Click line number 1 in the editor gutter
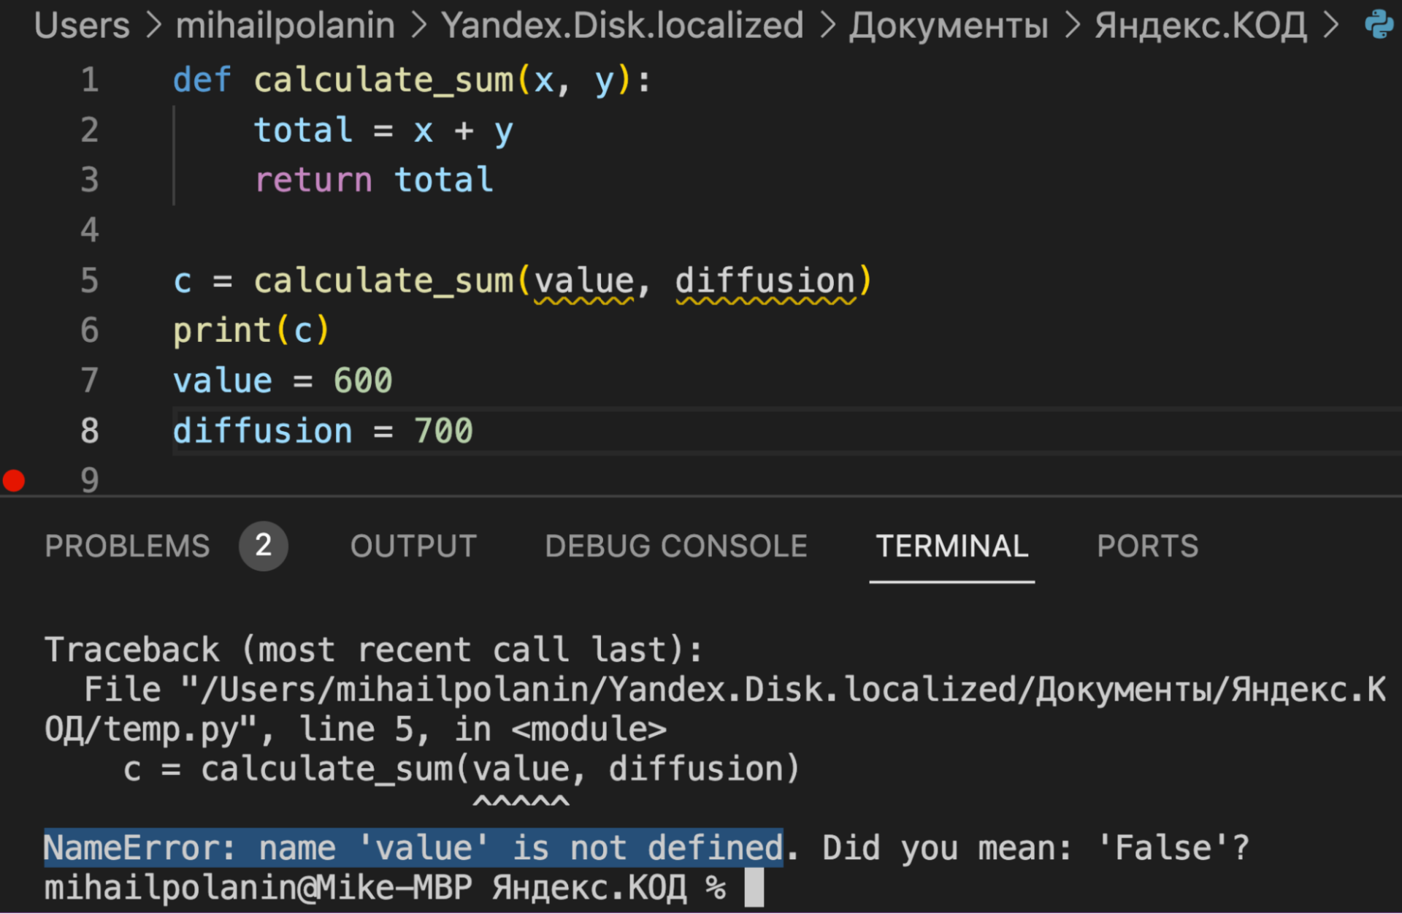 [89, 80]
